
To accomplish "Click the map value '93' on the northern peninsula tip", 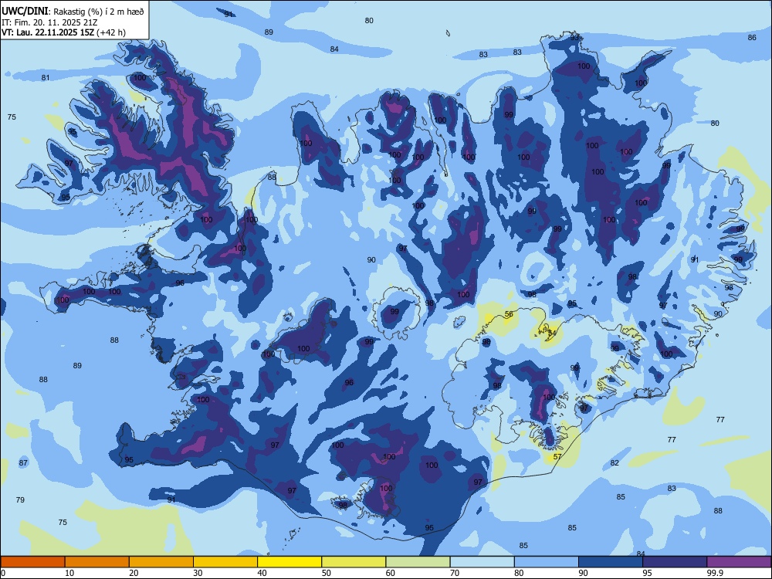I will pos(574,38).
